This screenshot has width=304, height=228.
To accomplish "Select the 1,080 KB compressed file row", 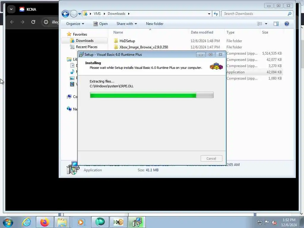I will click(254, 78).
